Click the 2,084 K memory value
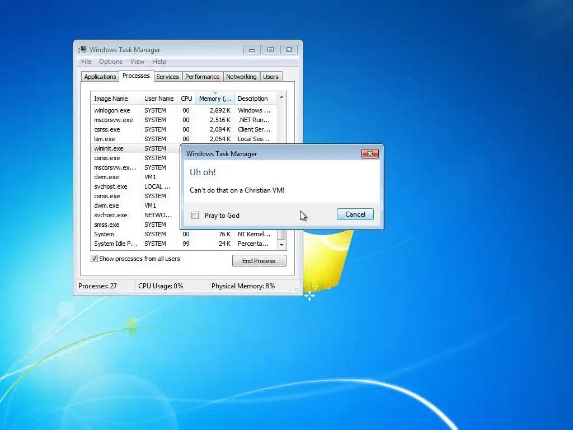The image size is (573, 430). [x=220, y=129]
